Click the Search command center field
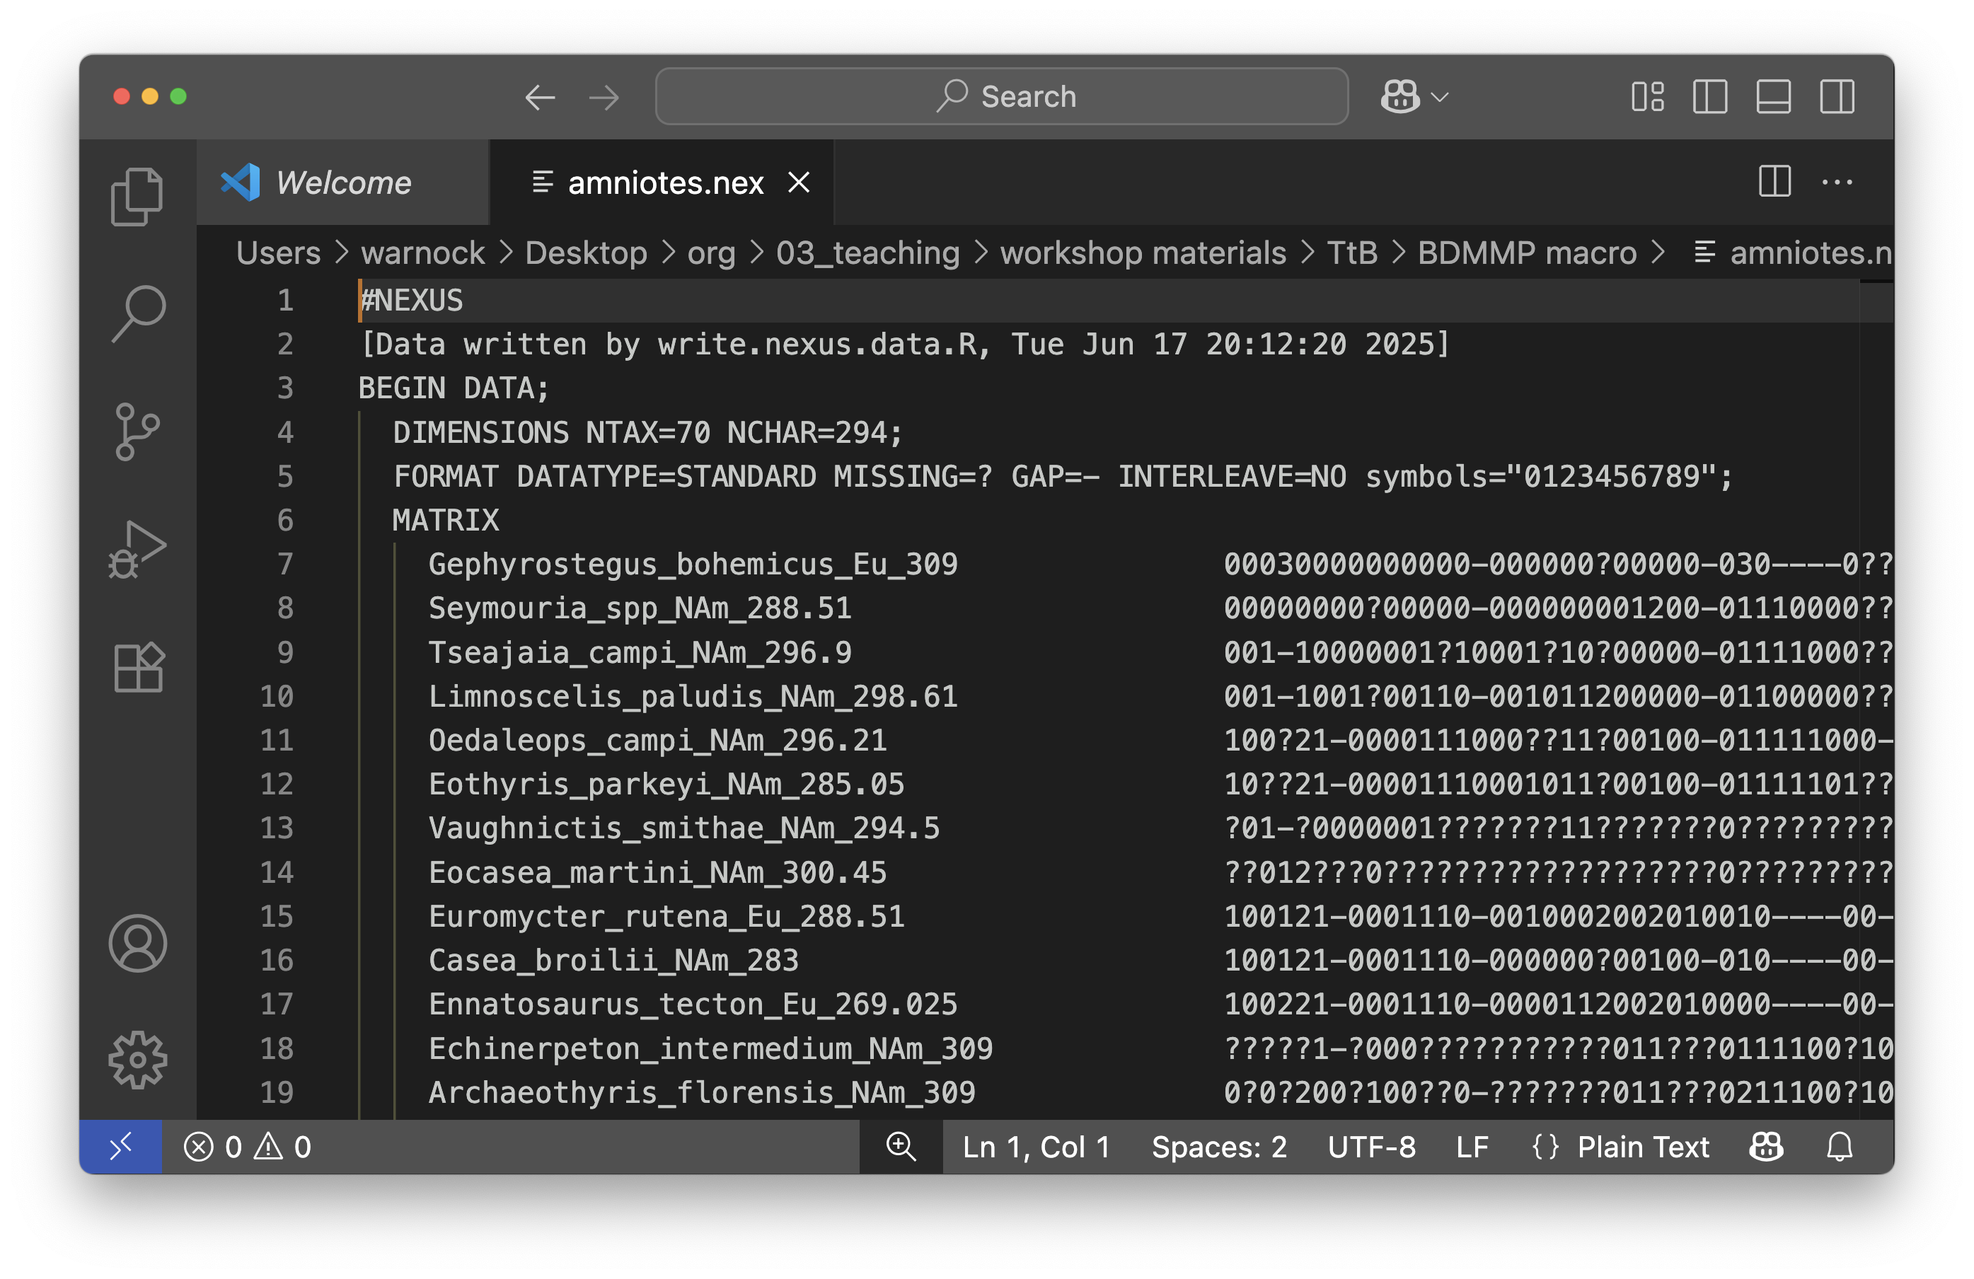1974x1279 pixels. pyautogui.click(x=1001, y=96)
